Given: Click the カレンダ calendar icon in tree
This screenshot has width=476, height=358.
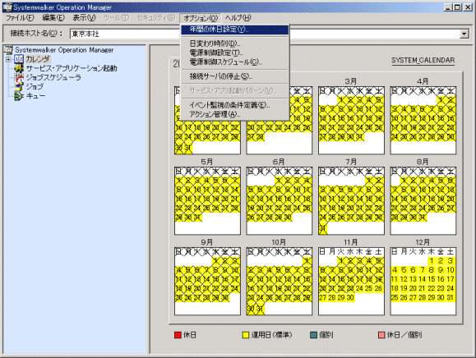Looking at the screenshot, I should (19, 59).
